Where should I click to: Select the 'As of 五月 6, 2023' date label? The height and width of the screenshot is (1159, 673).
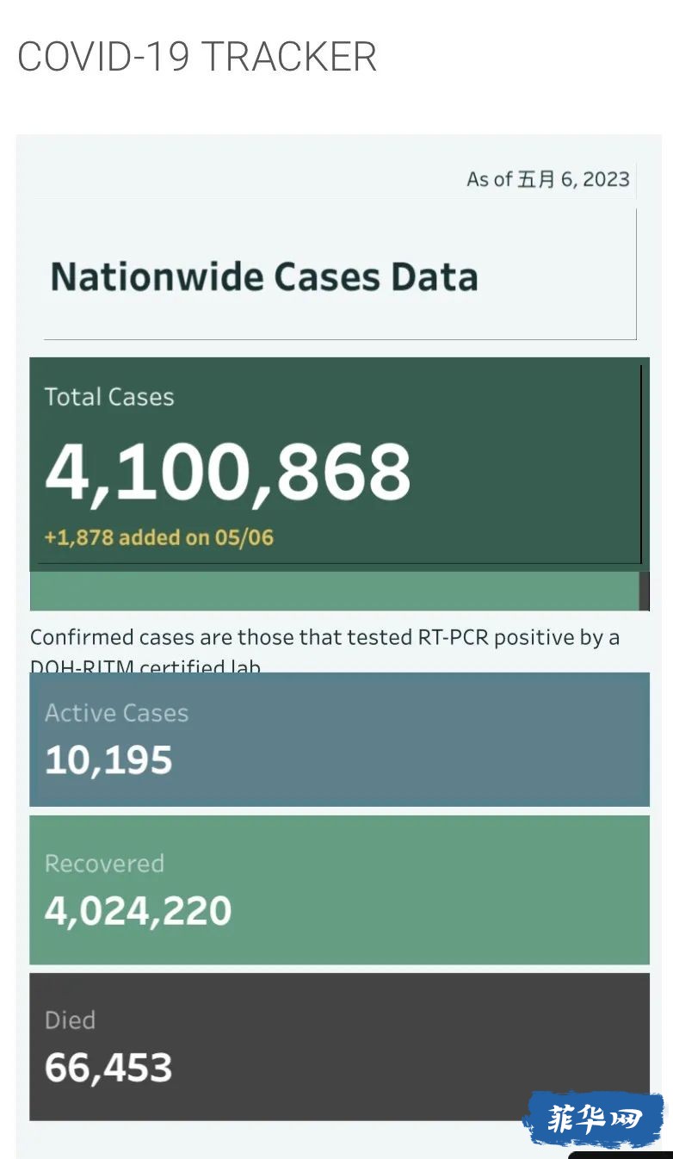[x=548, y=179]
